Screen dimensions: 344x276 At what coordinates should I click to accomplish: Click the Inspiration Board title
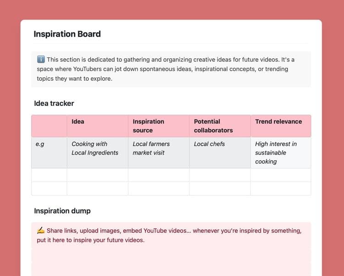[67, 34]
